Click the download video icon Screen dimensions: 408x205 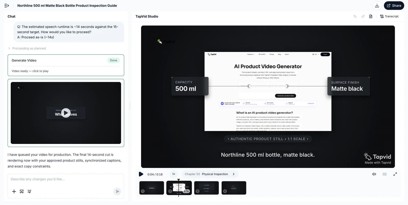pos(377,6)
